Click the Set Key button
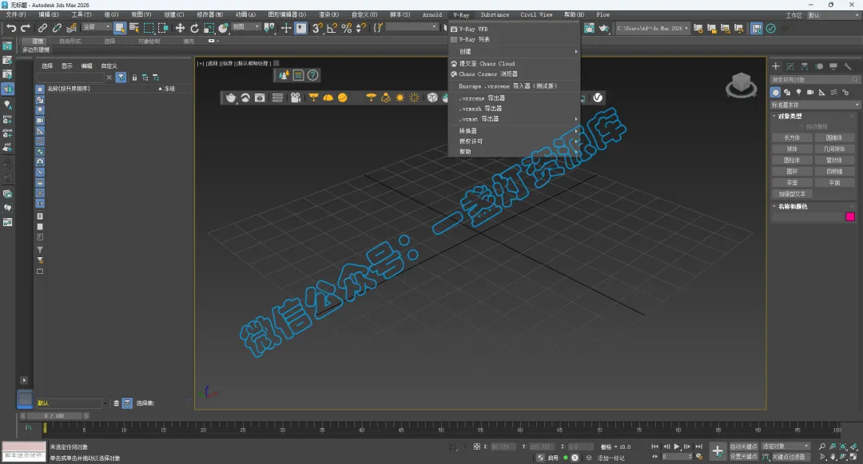The height and width of the screenshot is (464, 863). 744,457
